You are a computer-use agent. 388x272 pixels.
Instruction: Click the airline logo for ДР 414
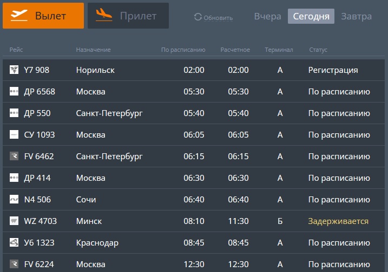pyautogui.click(x=14, y=178)
